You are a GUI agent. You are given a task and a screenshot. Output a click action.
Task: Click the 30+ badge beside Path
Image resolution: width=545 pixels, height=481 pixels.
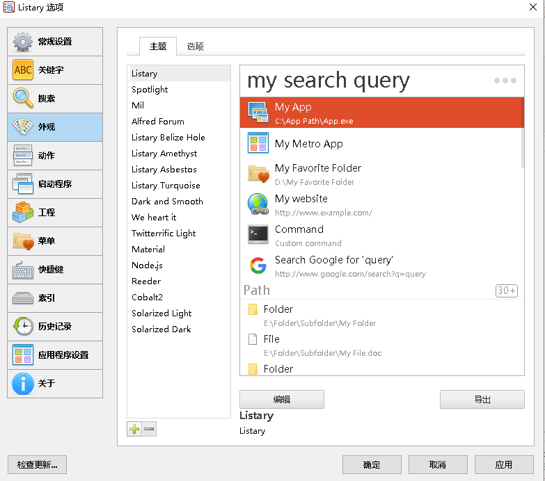(507, 291)
